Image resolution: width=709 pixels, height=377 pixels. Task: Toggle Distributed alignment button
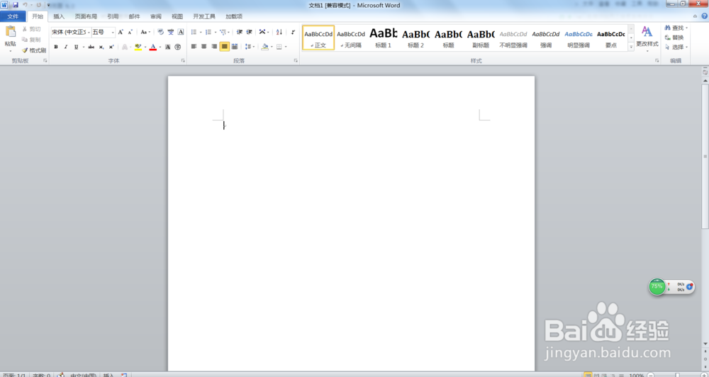click(235, 47)
